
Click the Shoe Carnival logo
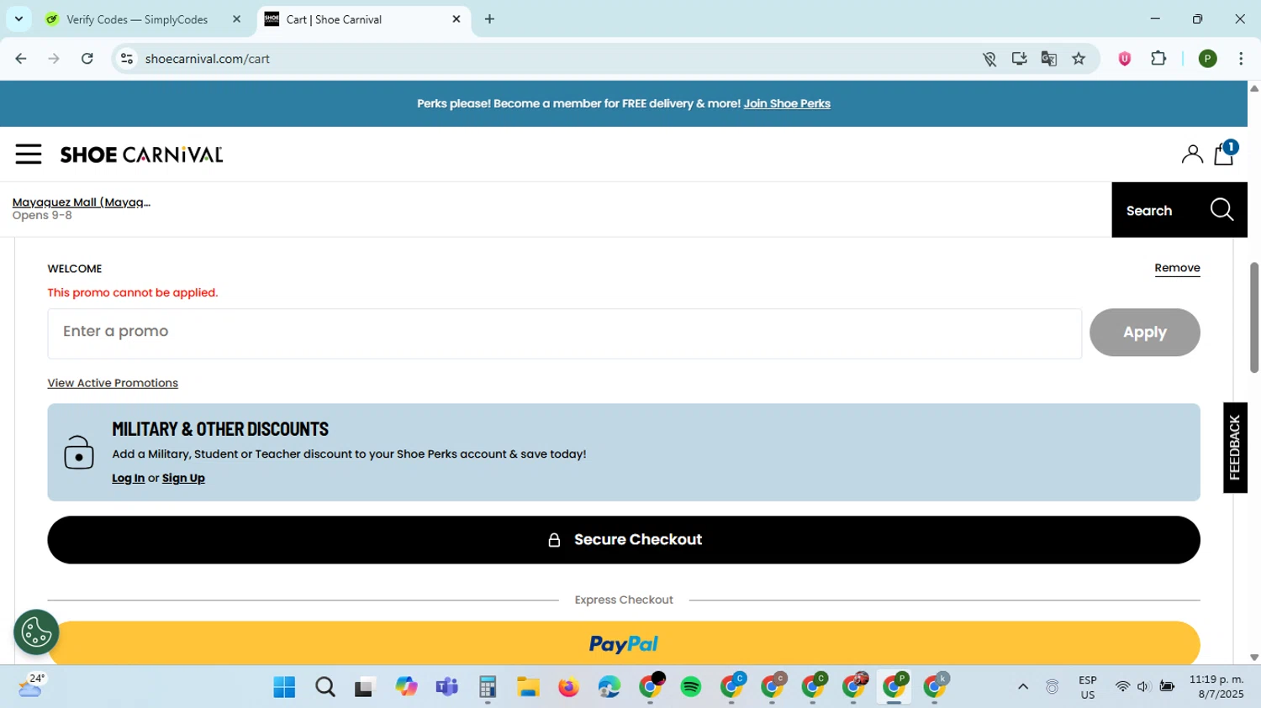(141, 155)
